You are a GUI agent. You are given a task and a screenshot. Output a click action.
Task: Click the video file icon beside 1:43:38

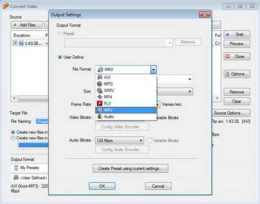pyautogui.click(x=21, y=43)
